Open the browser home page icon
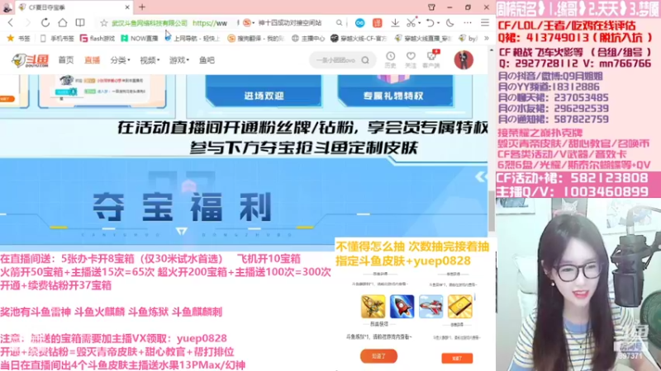 pyautogui.click(x=63, y=23)
